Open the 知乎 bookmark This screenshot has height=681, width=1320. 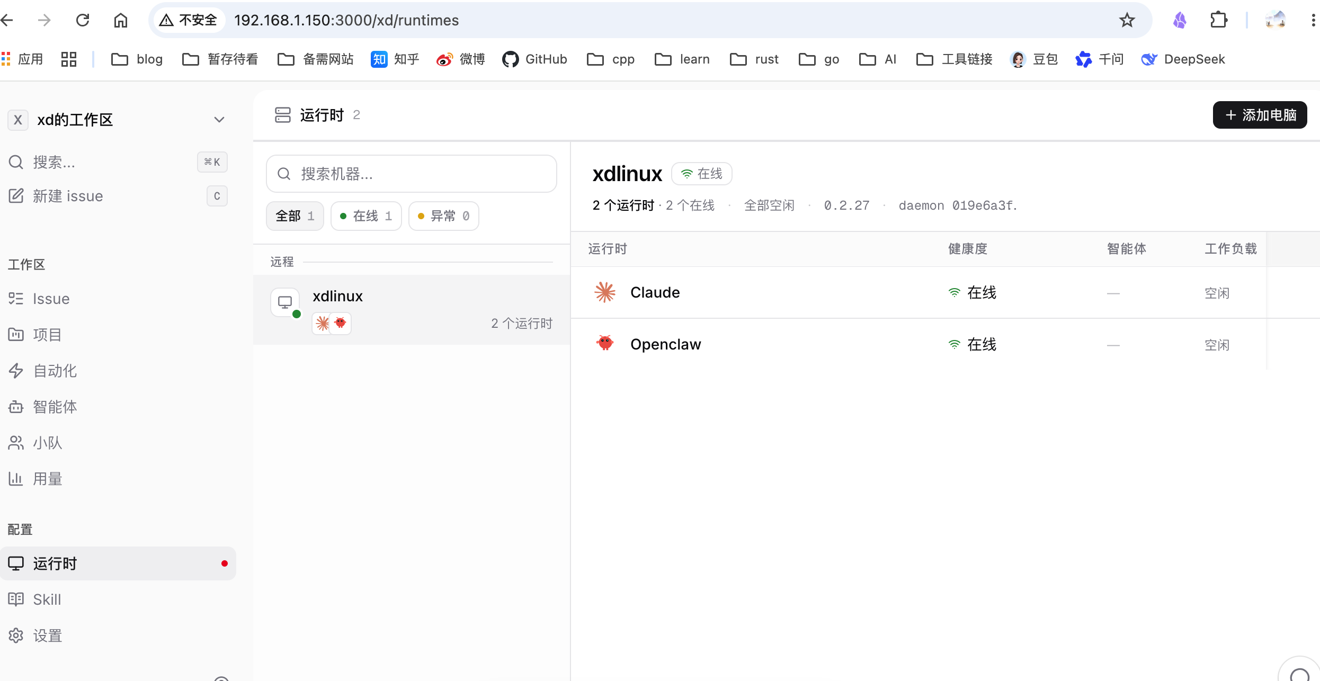395,59
